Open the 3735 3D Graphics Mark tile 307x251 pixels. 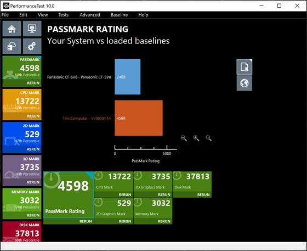[153, 181]
